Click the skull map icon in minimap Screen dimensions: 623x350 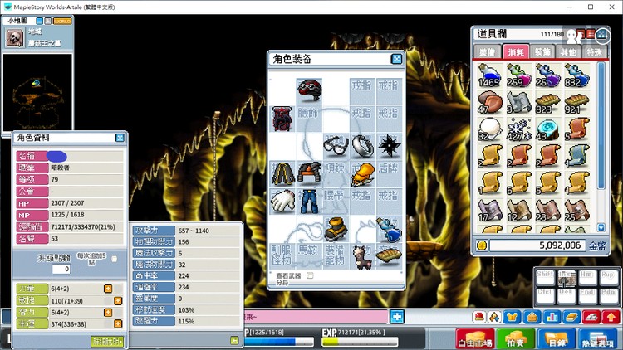coord(15,37)
